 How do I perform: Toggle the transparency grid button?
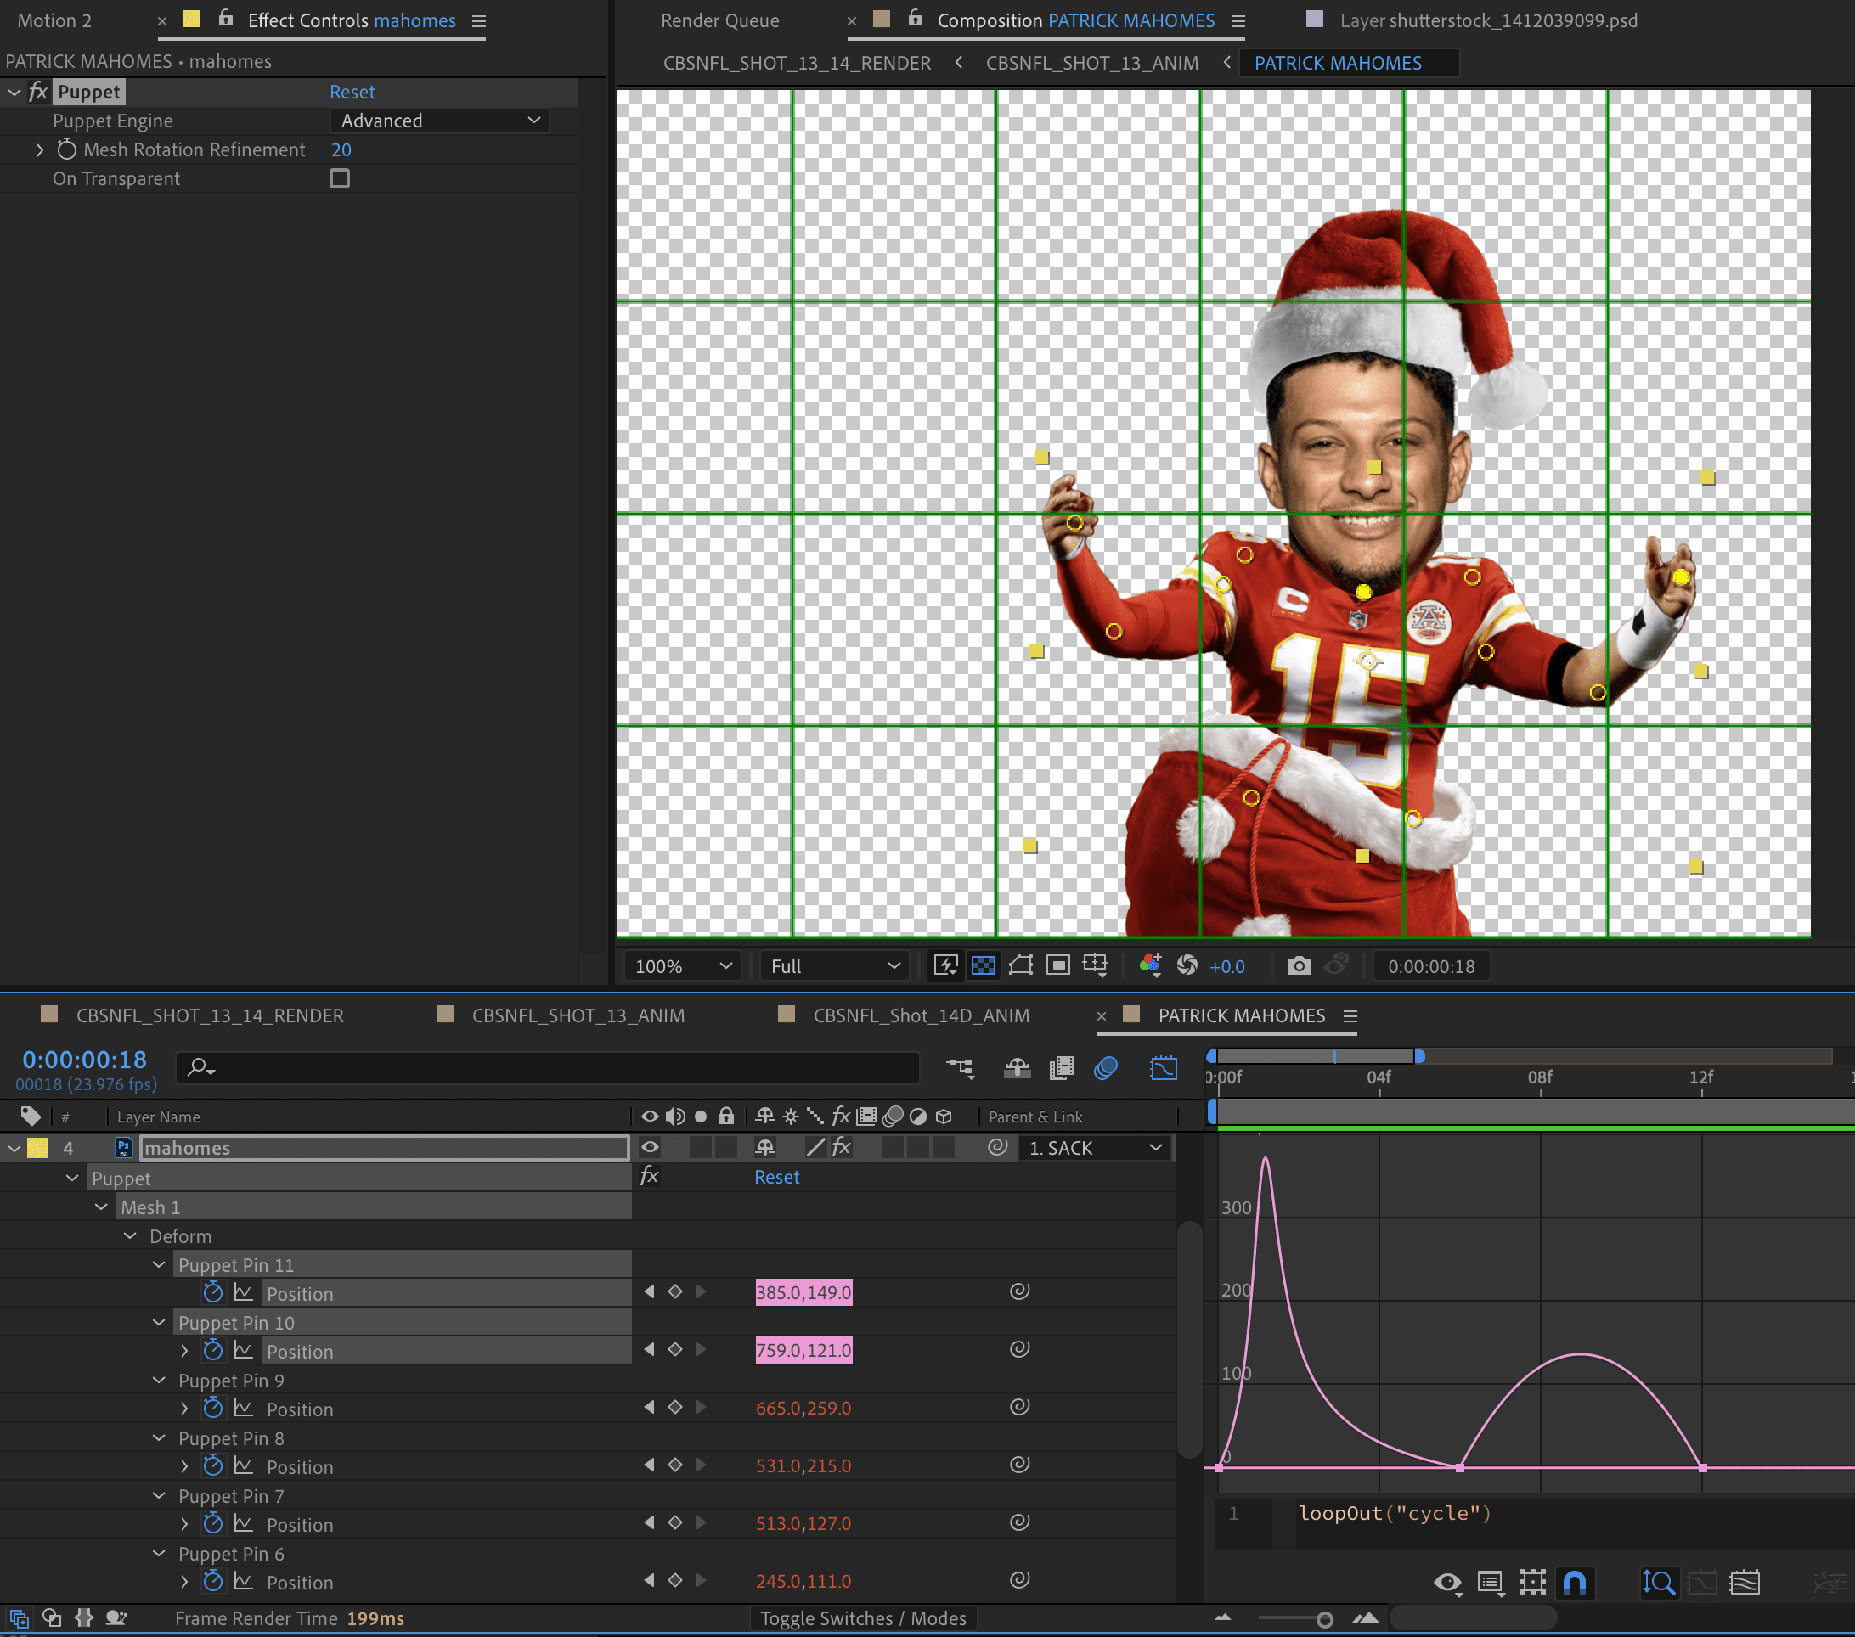pos(983,965)
